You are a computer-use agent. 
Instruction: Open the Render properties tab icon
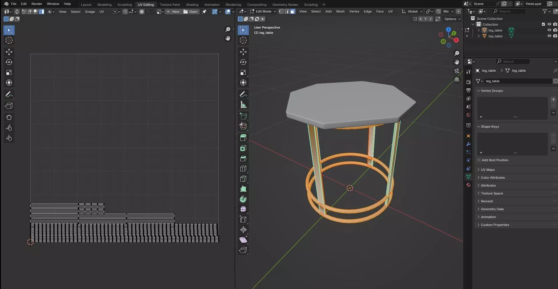(x=468, y=82)
